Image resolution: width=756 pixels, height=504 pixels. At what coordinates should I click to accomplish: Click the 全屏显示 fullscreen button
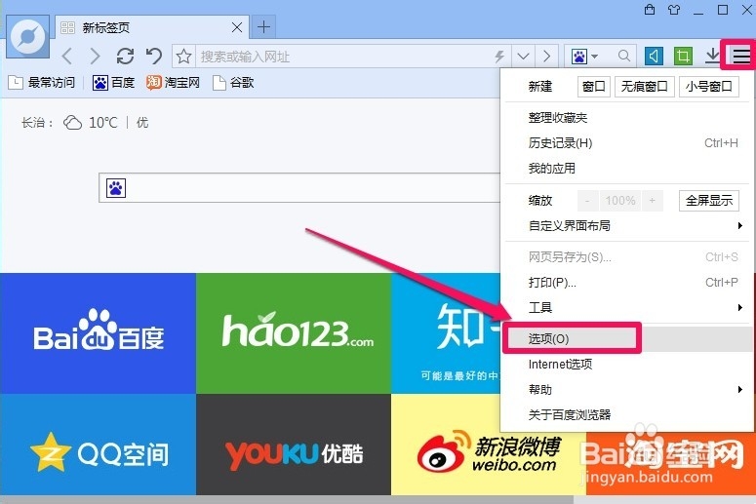pyautogui.click(x=709, y=201)
